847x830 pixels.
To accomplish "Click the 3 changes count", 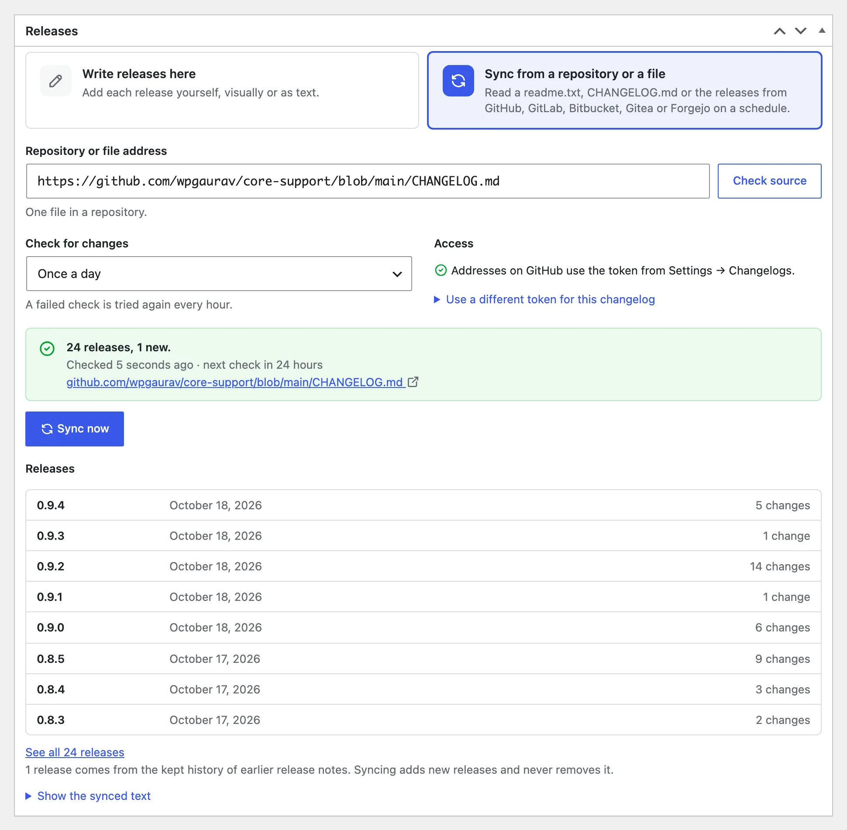I will tap(783, 689).
